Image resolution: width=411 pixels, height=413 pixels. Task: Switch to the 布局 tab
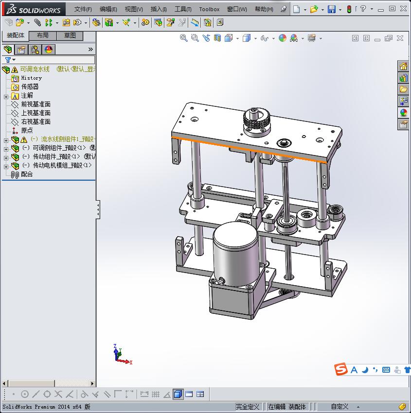(x=43, y=35)
